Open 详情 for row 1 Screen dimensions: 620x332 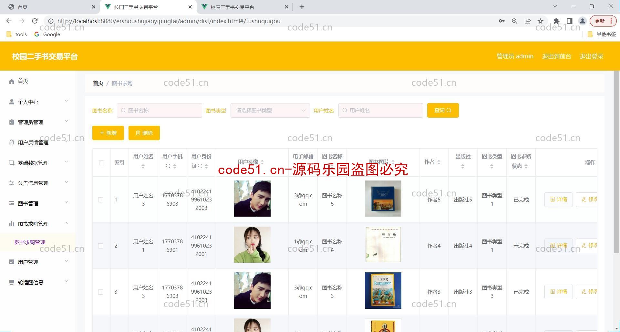tap(558, 200)
